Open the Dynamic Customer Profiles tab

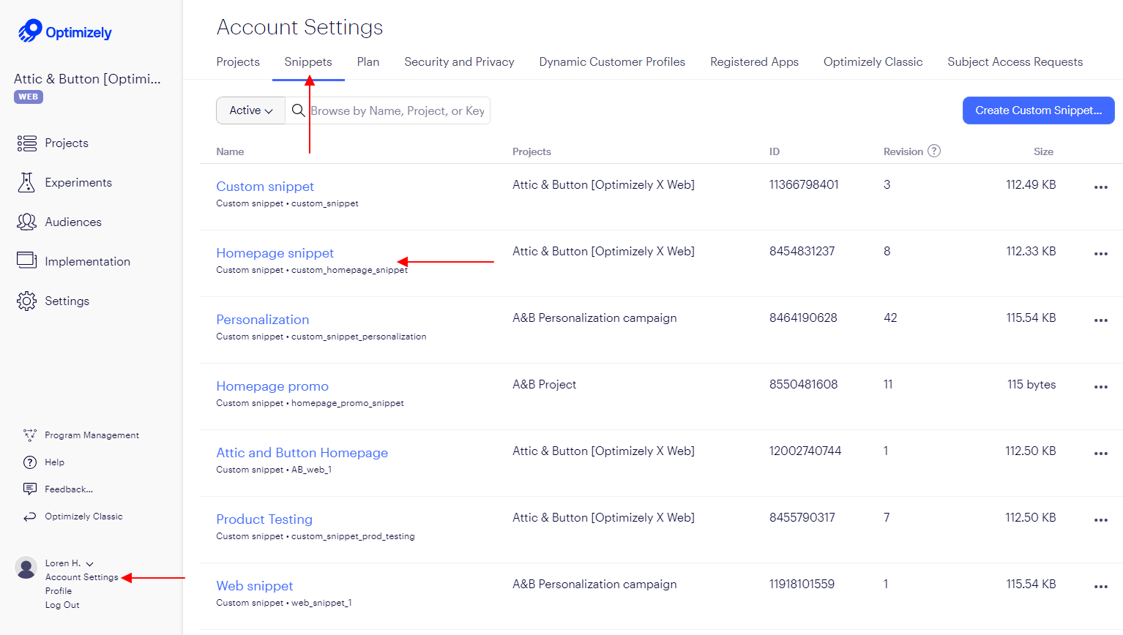pos(612,62)
